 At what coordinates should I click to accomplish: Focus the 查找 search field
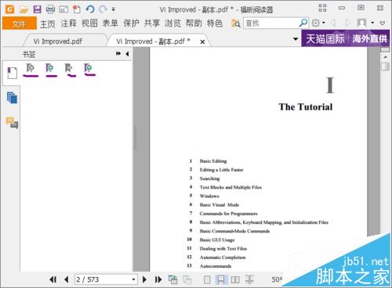(x=270, y=23)
